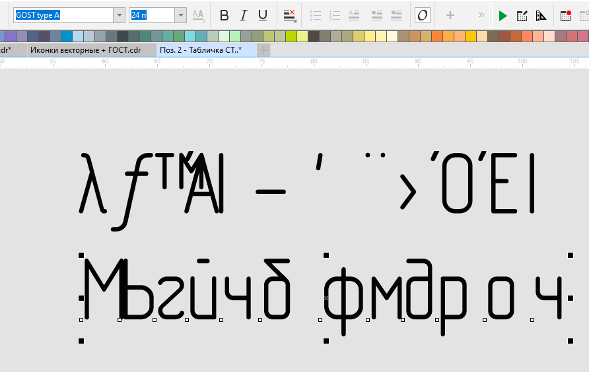Toggle the bulleted list icon
The image size is (589, 372).
pos(316,15)
